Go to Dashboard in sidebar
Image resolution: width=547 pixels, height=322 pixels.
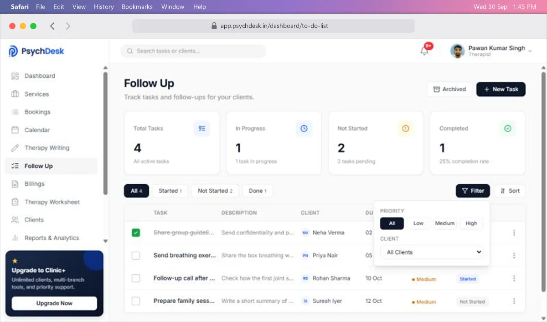pyautogui.click(x=51, y=76)
